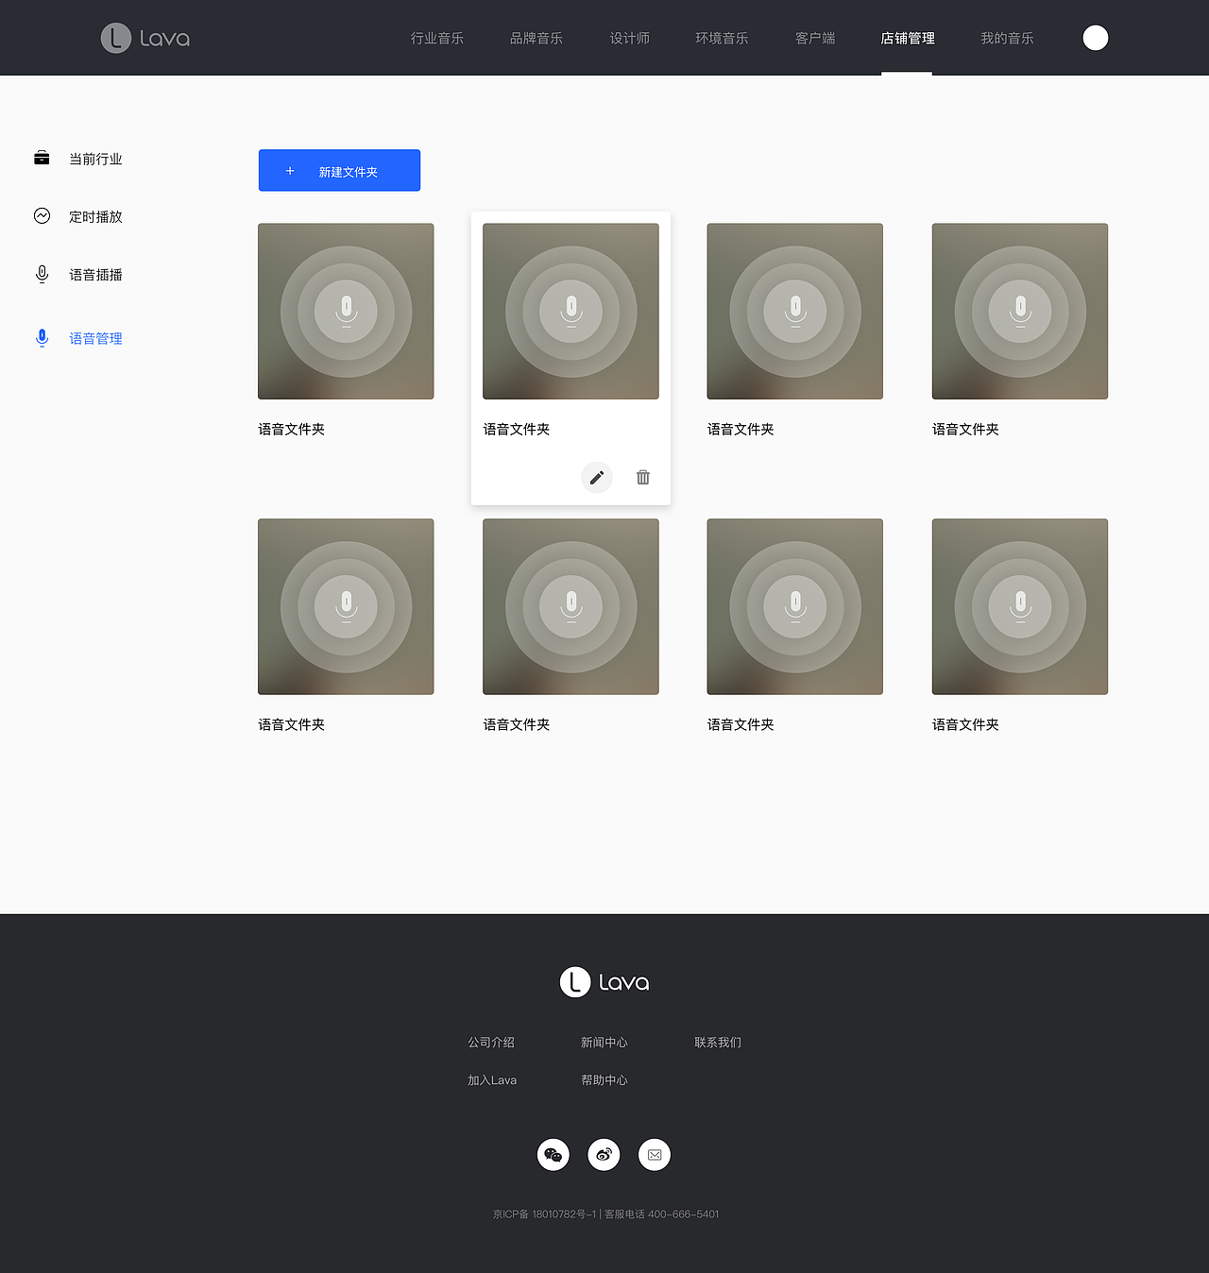
Task: Click the 新建文件夹 button
Action: [x=339, y=170]
